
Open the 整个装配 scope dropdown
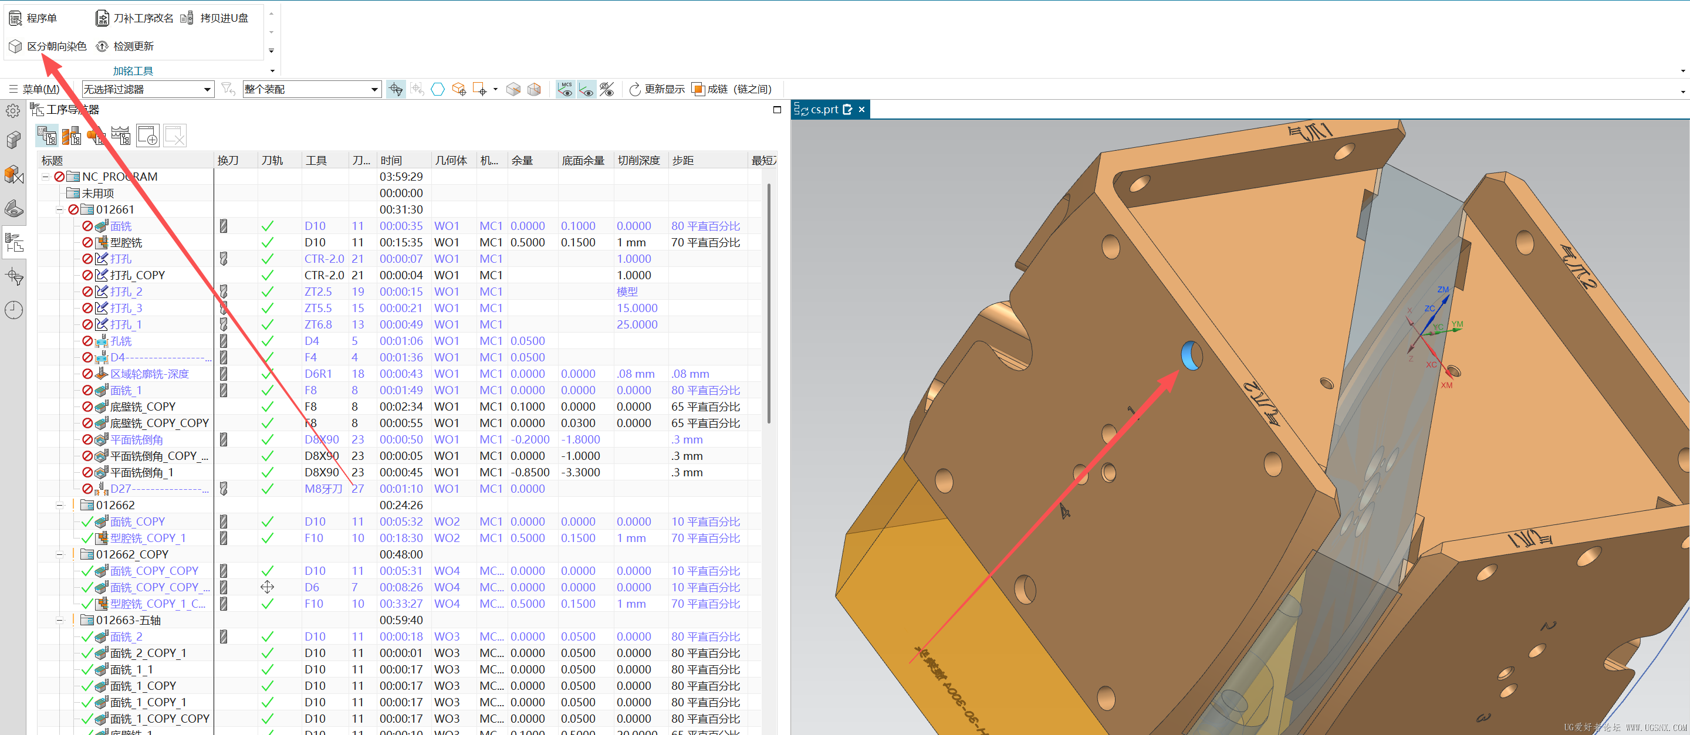(x=312, y=89)
